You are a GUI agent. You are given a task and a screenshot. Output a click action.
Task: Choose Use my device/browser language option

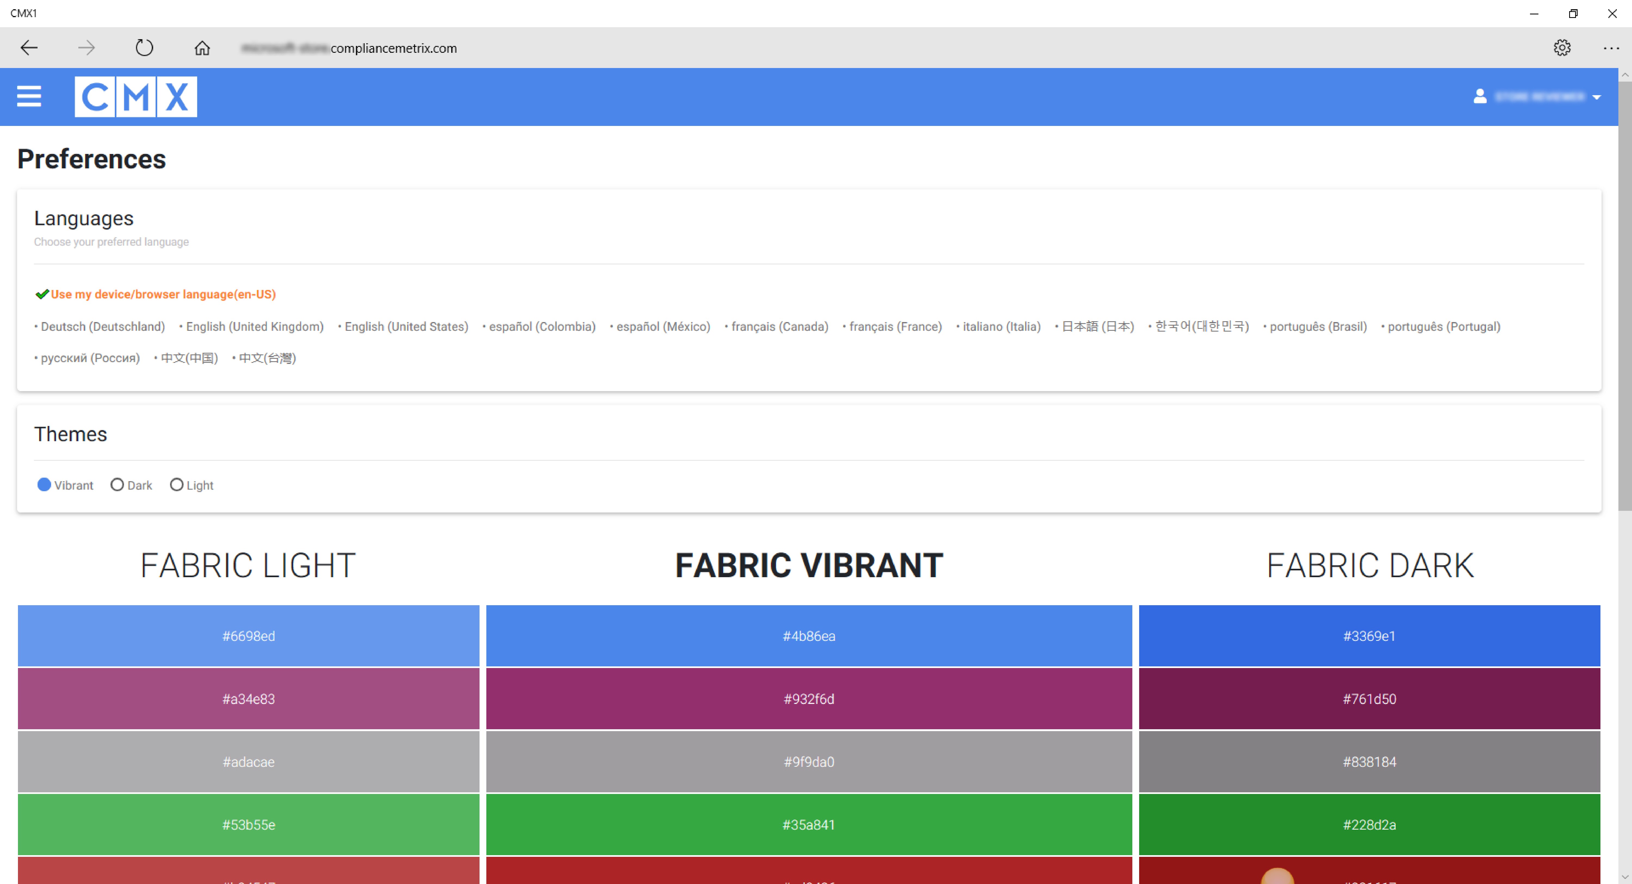click(x=163, y=294)
